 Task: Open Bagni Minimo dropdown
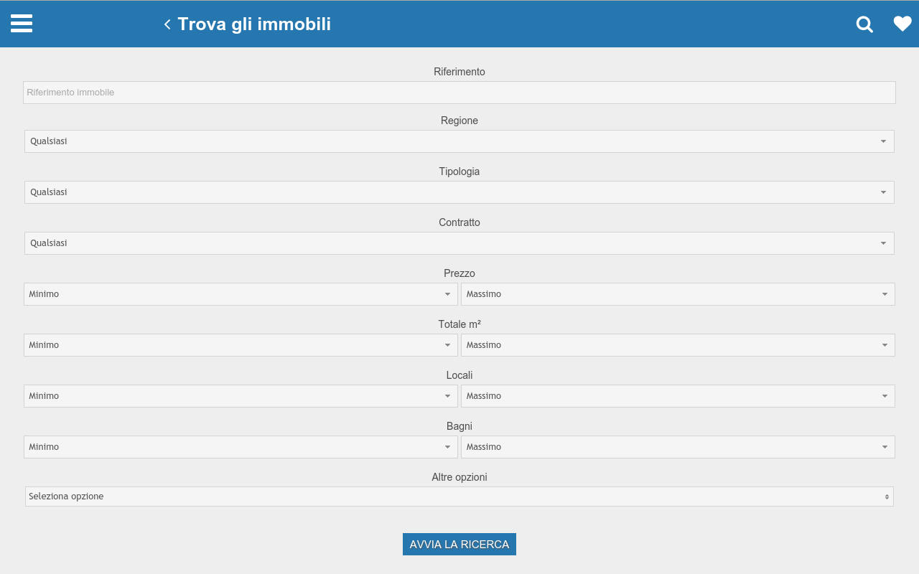(241, 447)
